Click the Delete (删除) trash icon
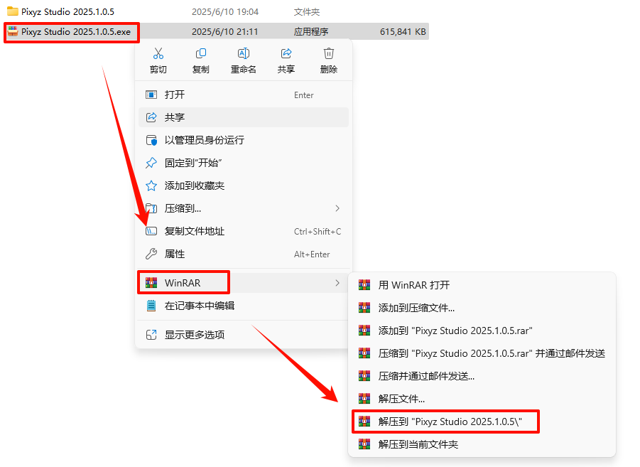This screenshot has width=640, height=467. tap(329, 53)
